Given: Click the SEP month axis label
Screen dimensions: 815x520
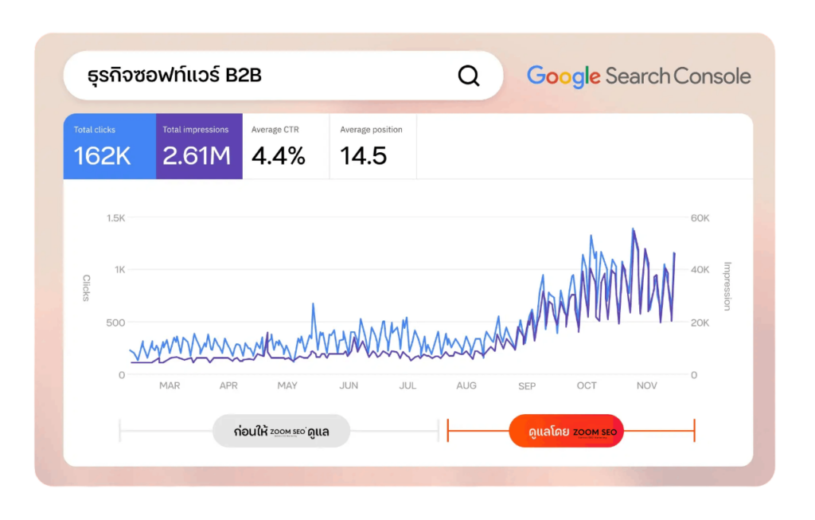Looking at the screenshot, I should pyautogui.click(x=527, y=386).
